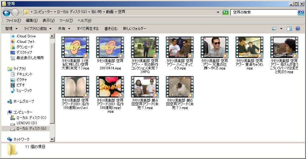Focus the 空耳の検索 search field
Viewport: 306px width, 159px height.
tap(264, 12)
